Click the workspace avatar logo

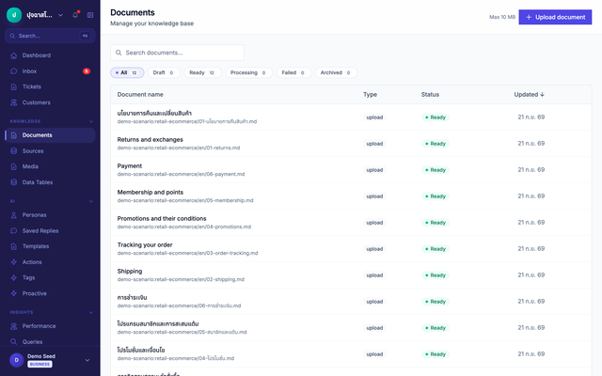pos(14,15)
